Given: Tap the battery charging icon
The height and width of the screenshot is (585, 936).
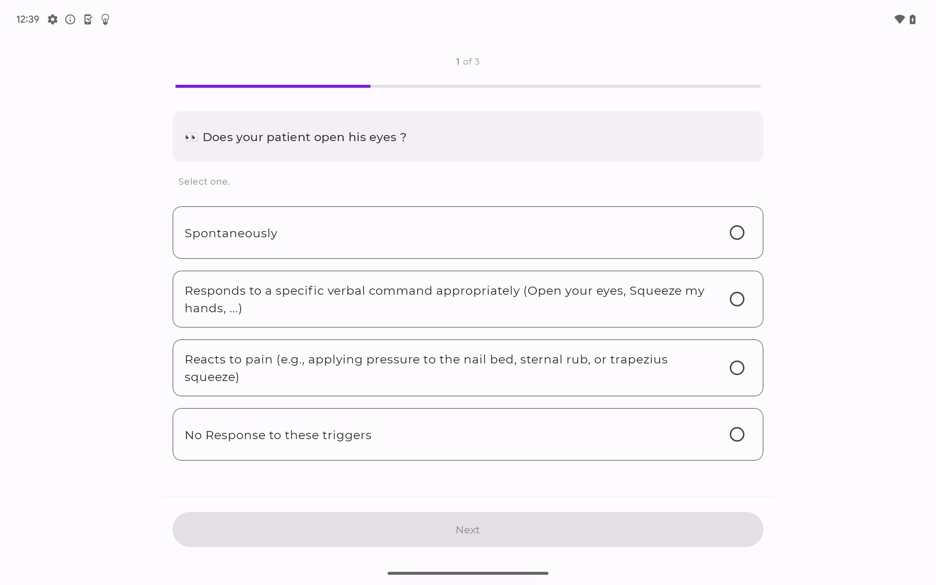Looking at the screenshot, I should click(913, 19).
